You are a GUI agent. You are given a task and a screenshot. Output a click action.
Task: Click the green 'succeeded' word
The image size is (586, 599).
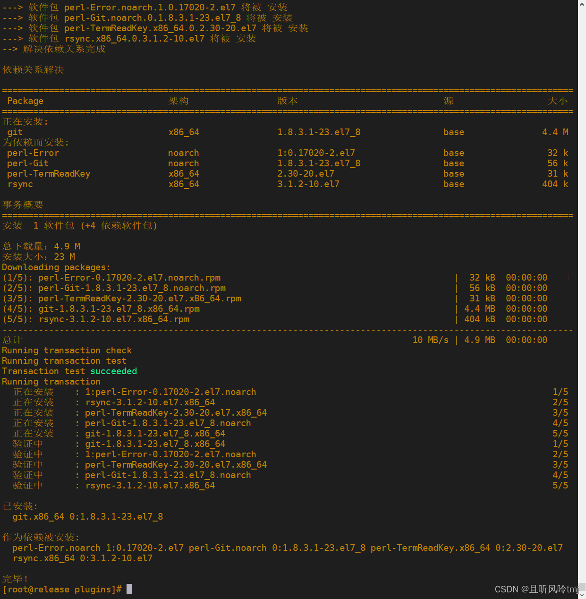pos(114,371)
